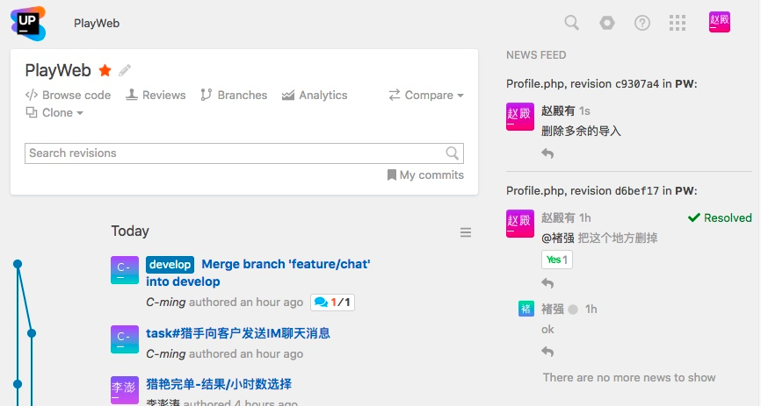Switch to the Branches tab
Viewport: 761px width, 406px height.
click(234, 95)
